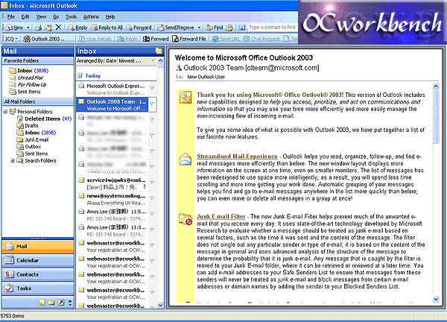
Task: Toggle flag on Outlook 2003 Team message
Action: click(x=152, y=104)
